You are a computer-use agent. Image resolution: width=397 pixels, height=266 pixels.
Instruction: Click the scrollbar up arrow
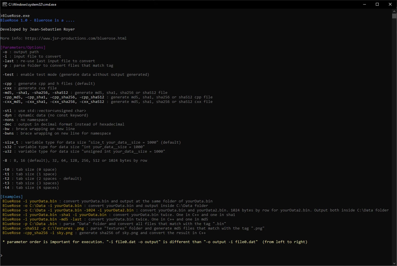394,11
